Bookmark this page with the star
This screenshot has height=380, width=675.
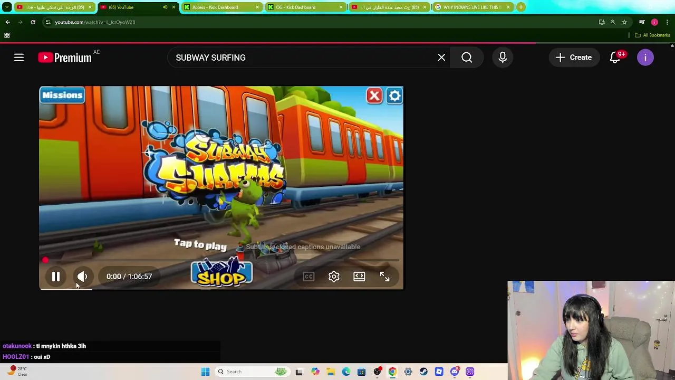coord(624,22)
